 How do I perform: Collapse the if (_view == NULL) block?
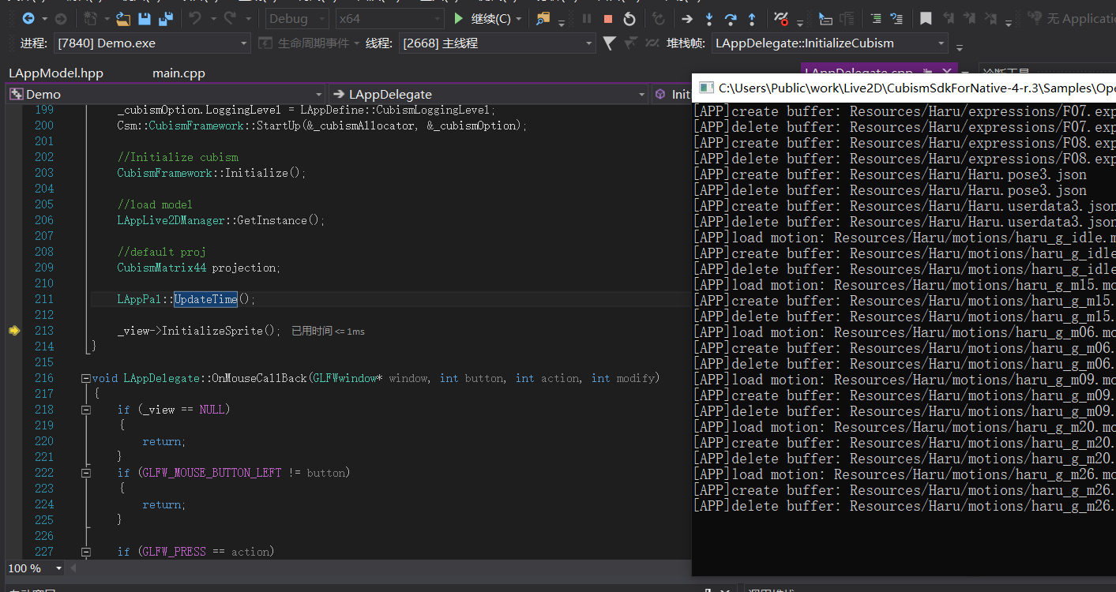85,410
